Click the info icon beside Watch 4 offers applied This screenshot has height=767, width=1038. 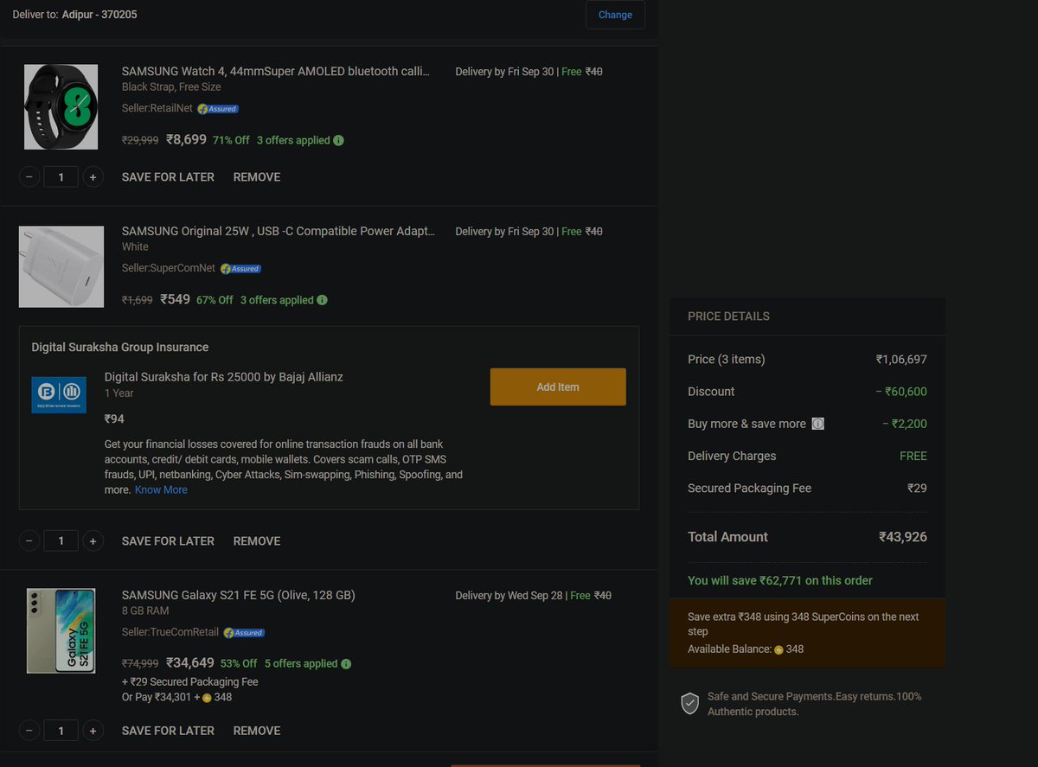(x=338, y=140)
